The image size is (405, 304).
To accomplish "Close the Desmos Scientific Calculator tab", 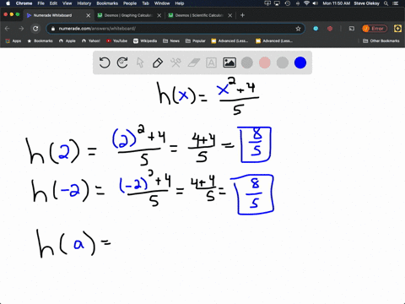I will [230, 15].
